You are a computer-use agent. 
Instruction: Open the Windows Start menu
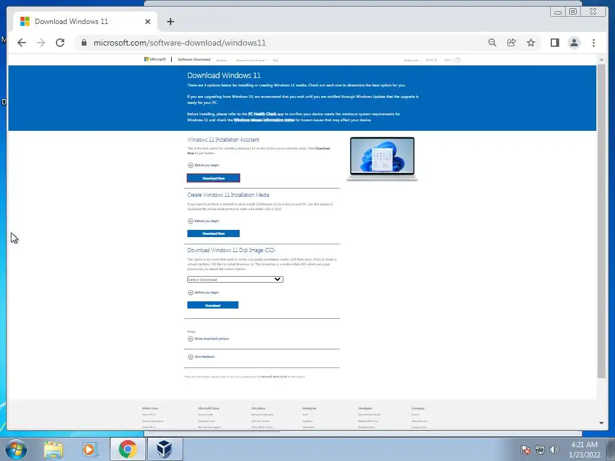16,449
